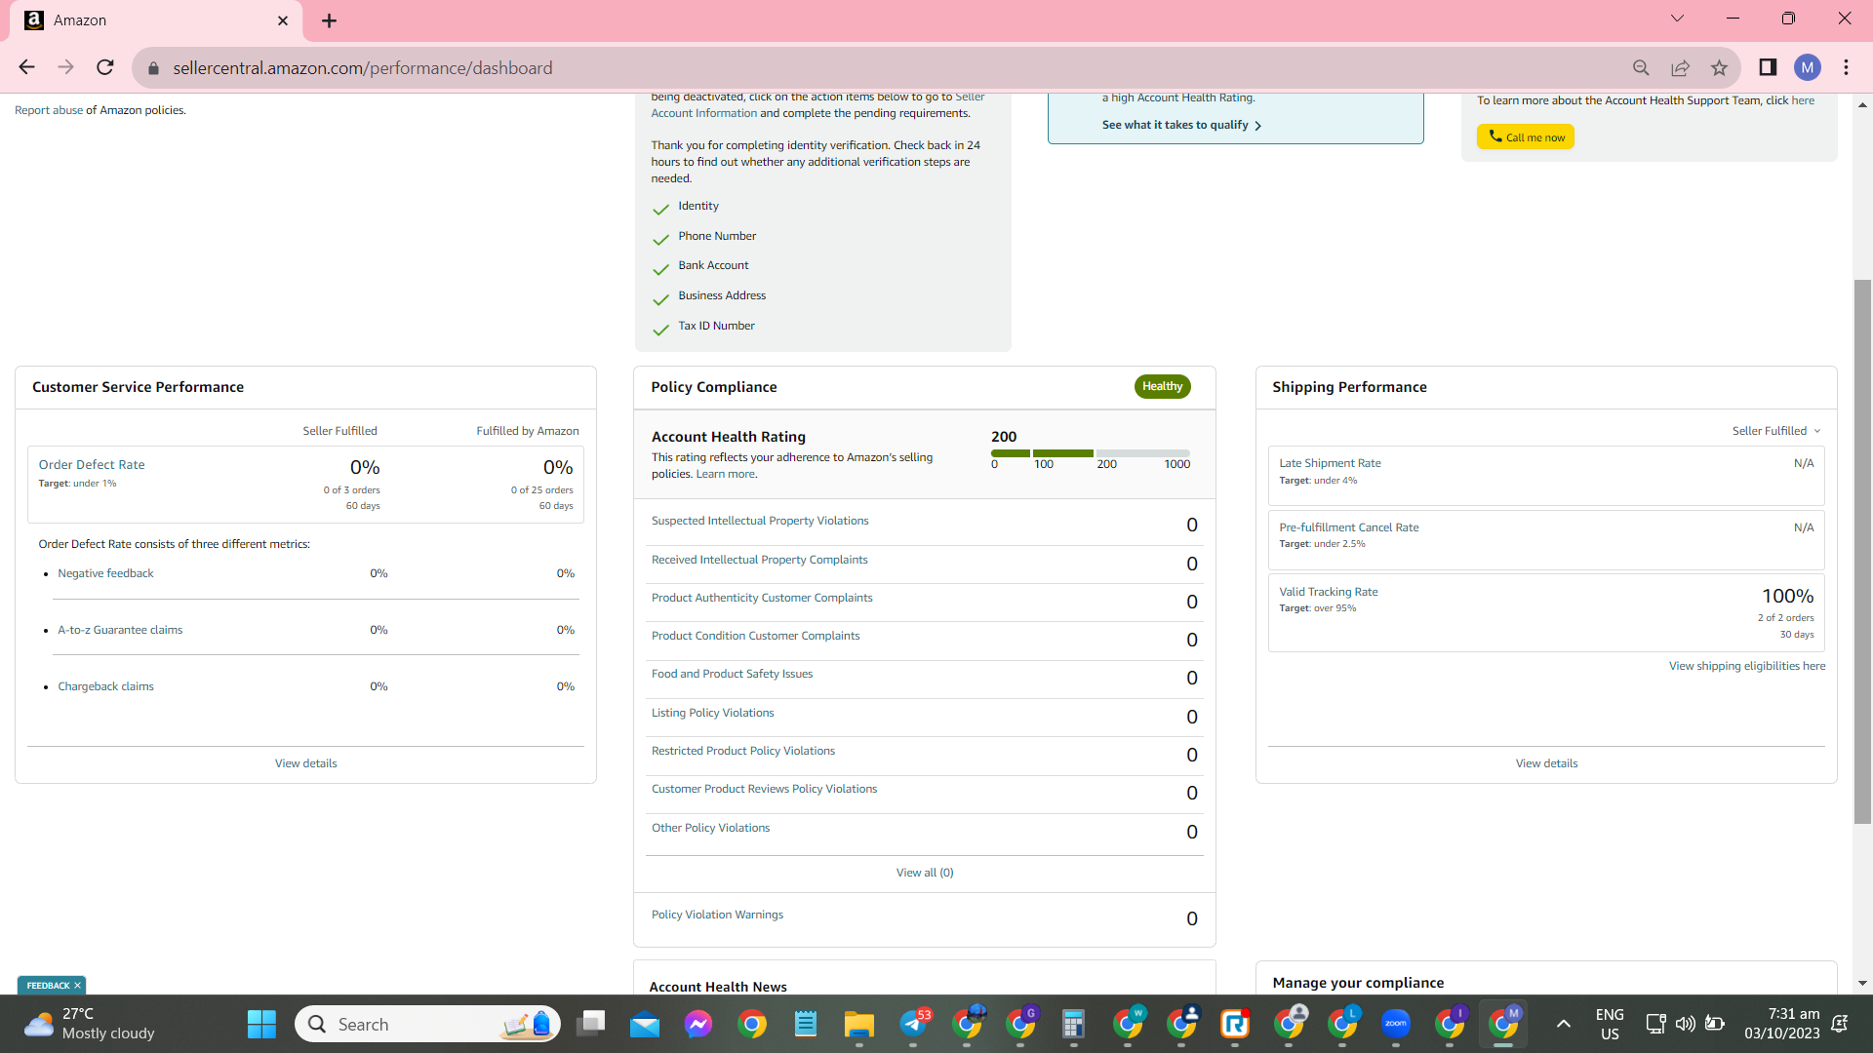
Task: Expand the tab search dropdown
Action: [x=1677, y=19]
